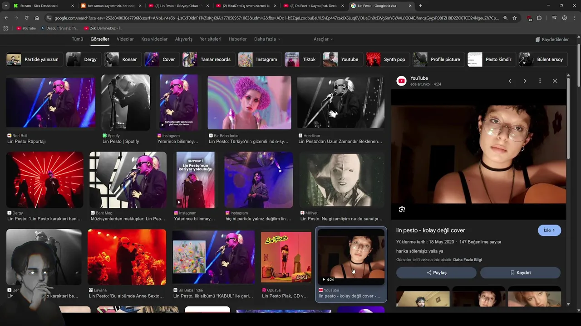The image size is (581, 326).
Task: Open the Bir Baba Indie gizemli indie image
Action: [249, 102]
